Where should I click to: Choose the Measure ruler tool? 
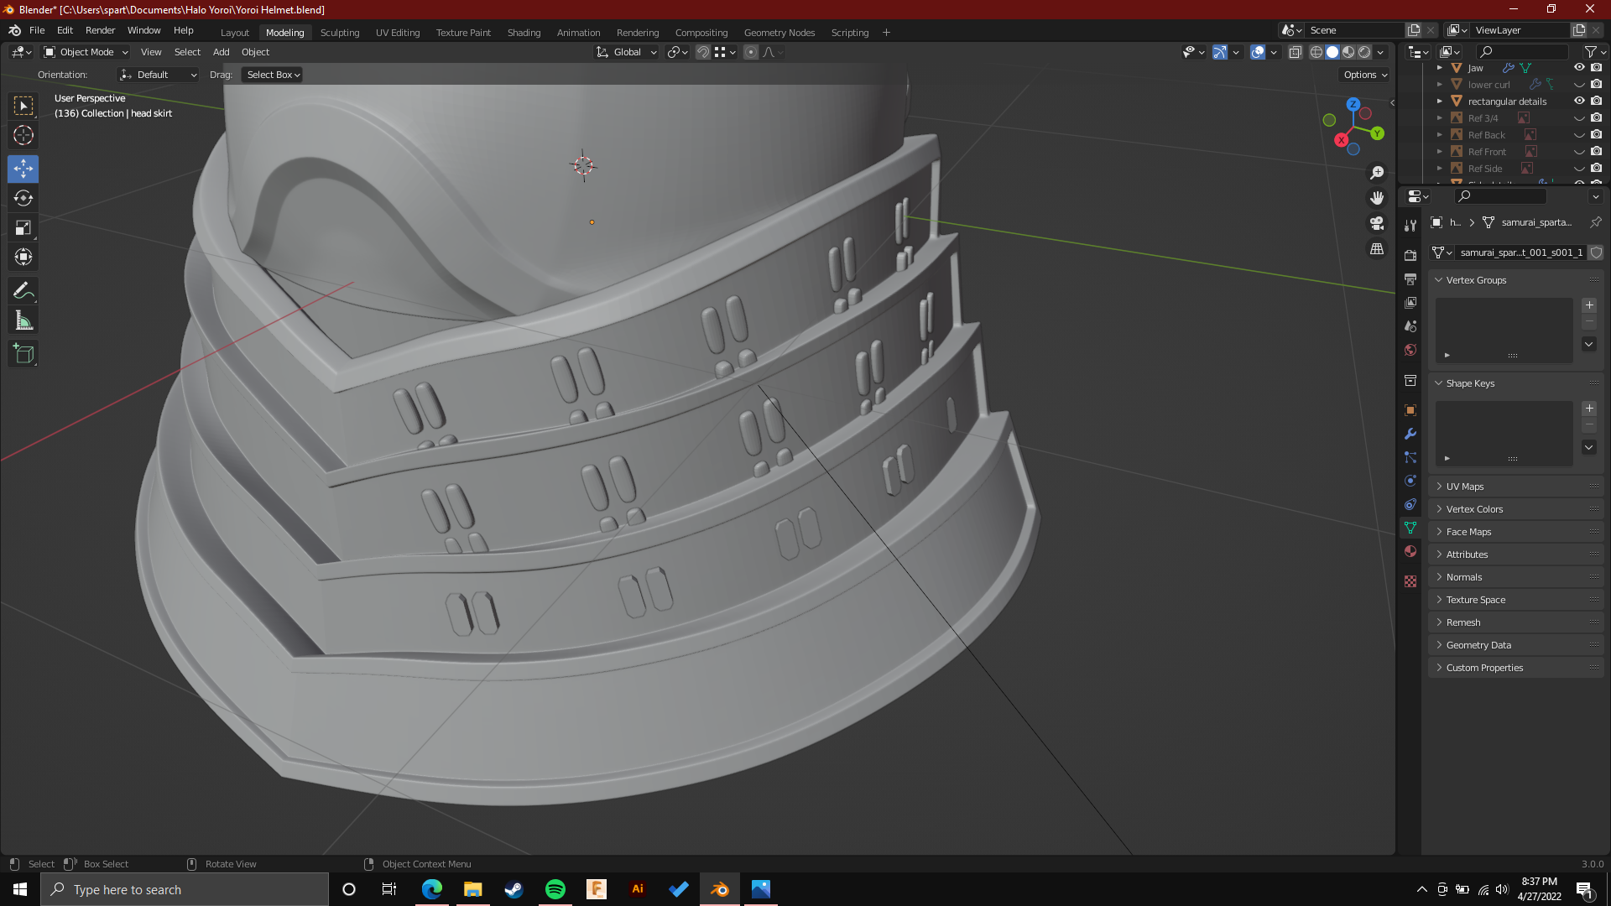point(23,320)
